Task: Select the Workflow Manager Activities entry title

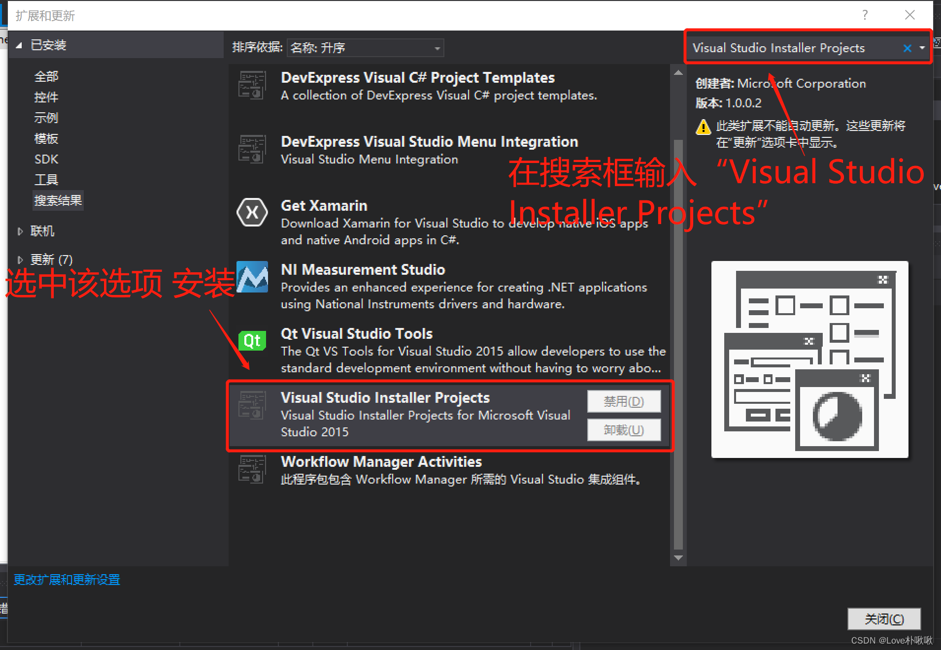Action: coord(381,461)
